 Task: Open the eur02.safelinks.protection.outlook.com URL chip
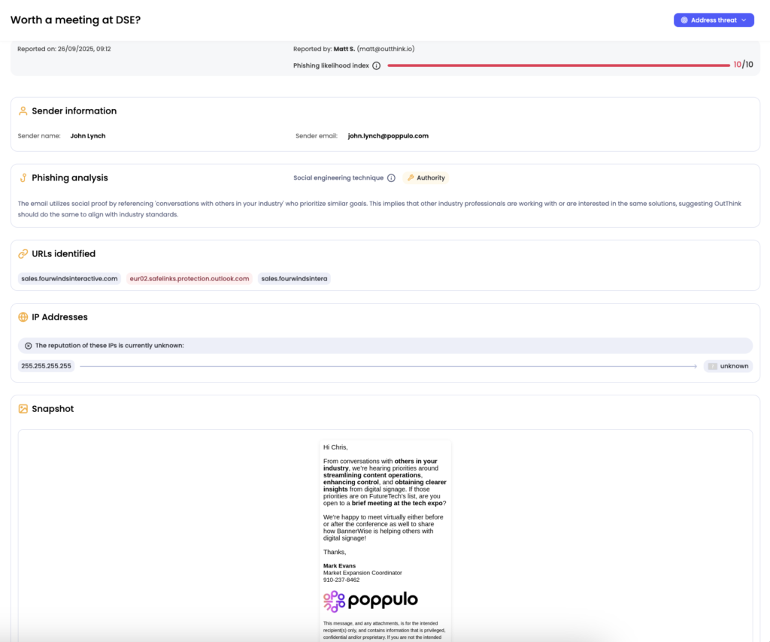(189, 279)
